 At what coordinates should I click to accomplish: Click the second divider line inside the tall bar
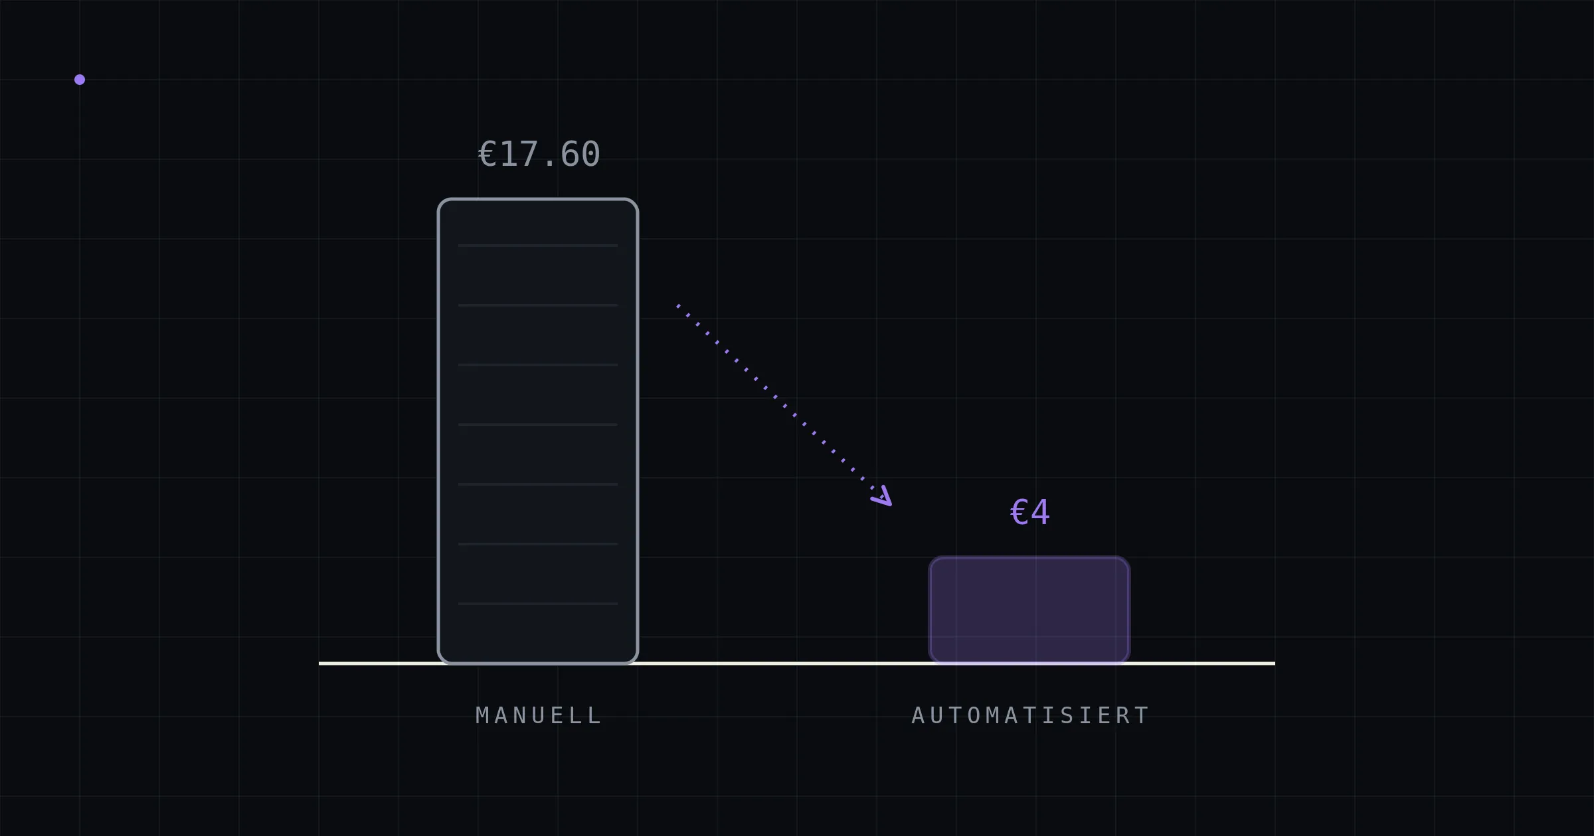click(x=538, y=305)
